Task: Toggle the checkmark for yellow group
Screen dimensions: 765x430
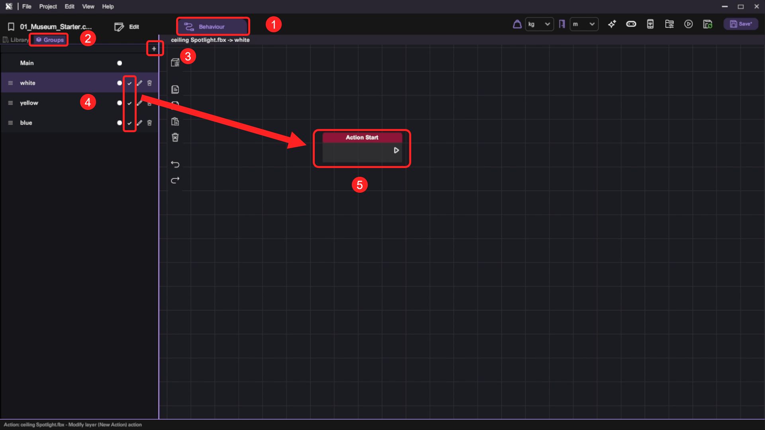Action: [x=129, y=103]
